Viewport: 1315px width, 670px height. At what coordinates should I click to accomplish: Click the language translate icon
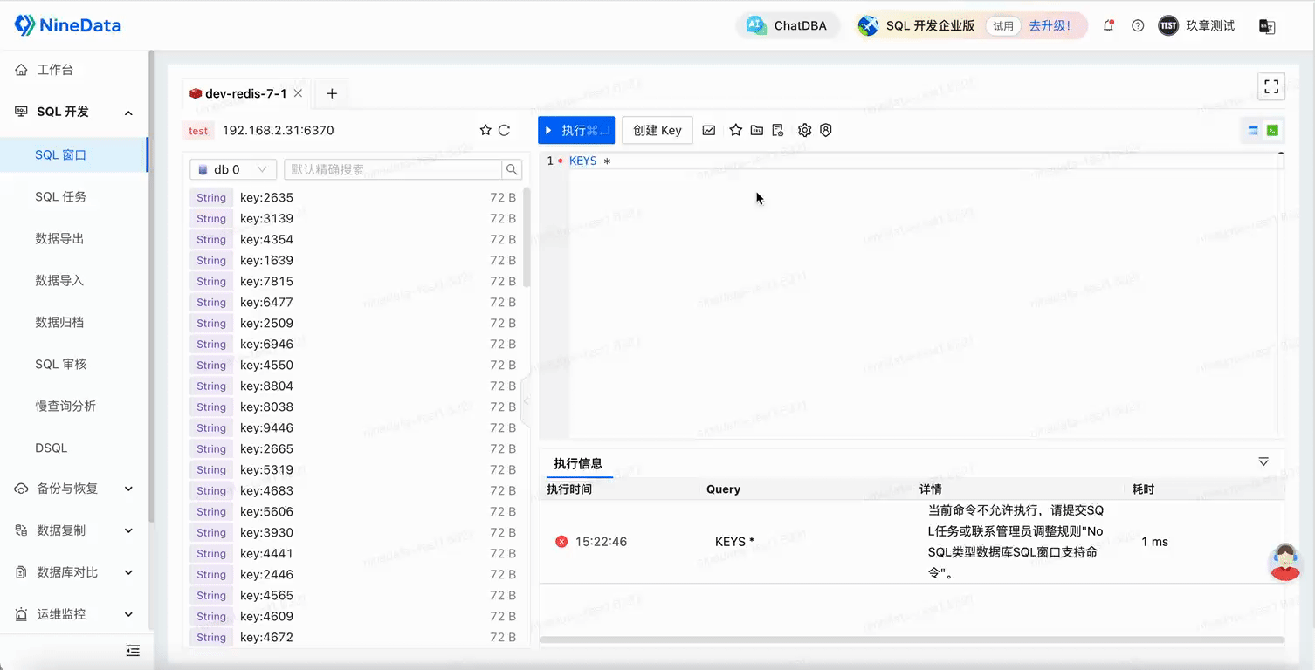(1267, 26)
